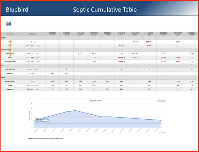Click the 31/05/2012 07:01 column header
Screen dimensions: 199x152
[x=121, y=34]
